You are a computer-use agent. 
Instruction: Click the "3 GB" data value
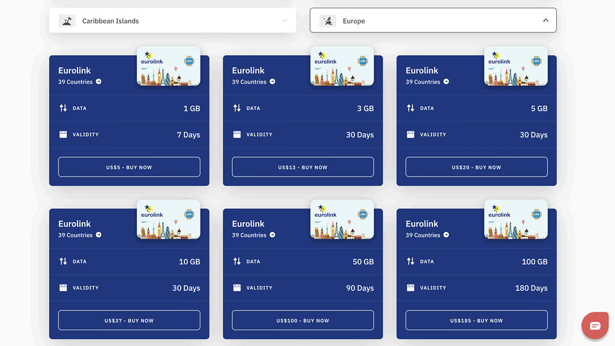(x=366, y=109)
